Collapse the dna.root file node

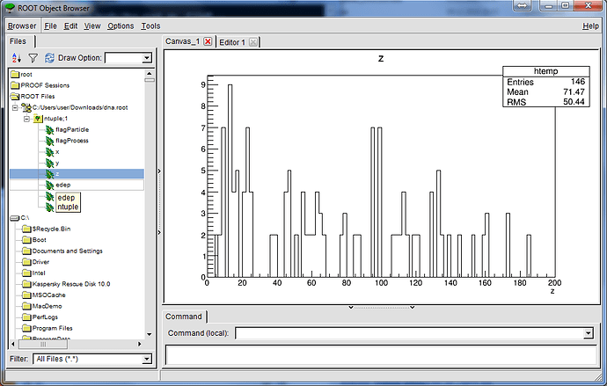click(16, 107)
